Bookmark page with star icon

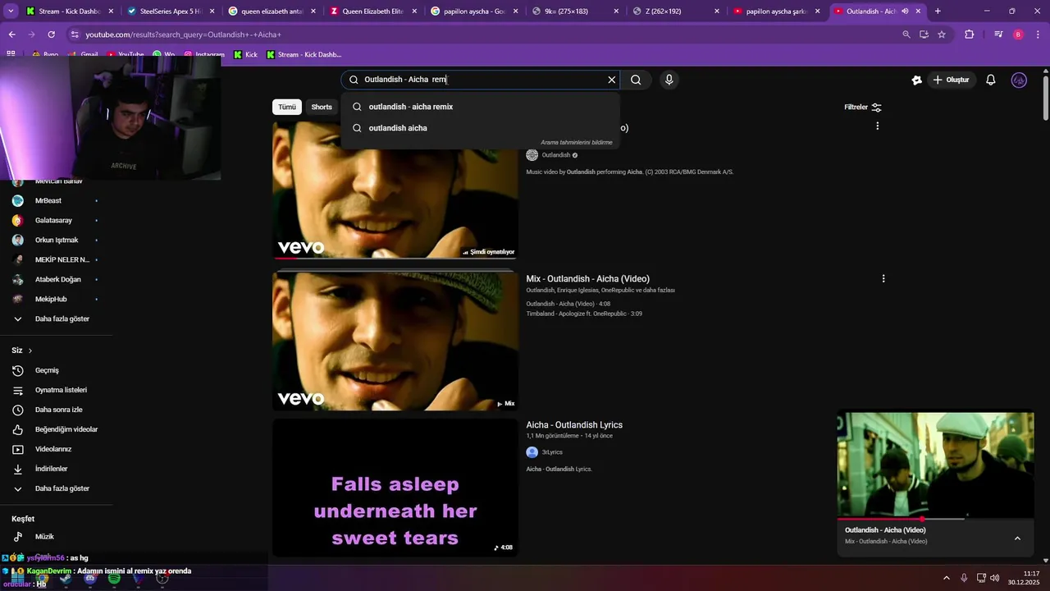point(942,34)
